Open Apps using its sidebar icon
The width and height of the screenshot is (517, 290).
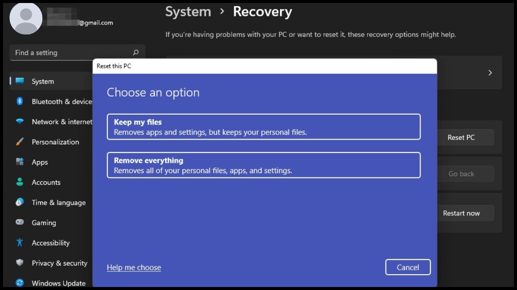(19, 162)
